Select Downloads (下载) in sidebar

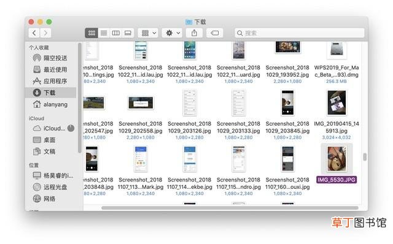click(x=51, y=93)
